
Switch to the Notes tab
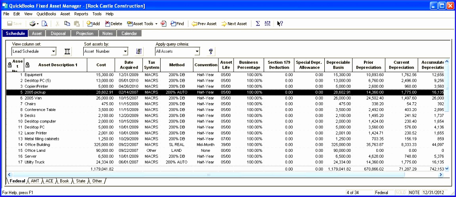coord(107,33)
